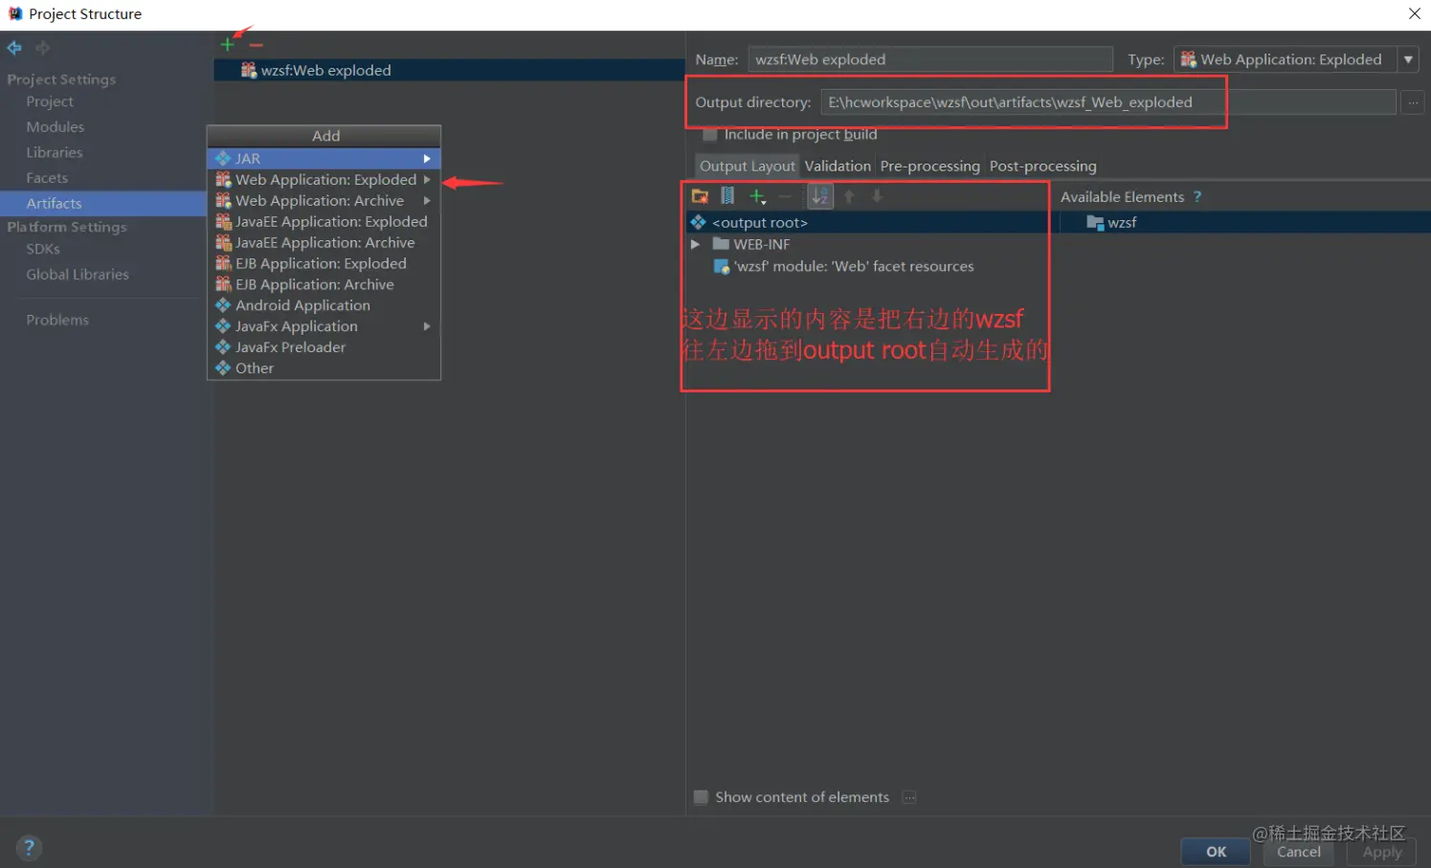Click the create archive icon in layout toolbar
Viewport: 1431px width, 868px height.
[727, 196]
